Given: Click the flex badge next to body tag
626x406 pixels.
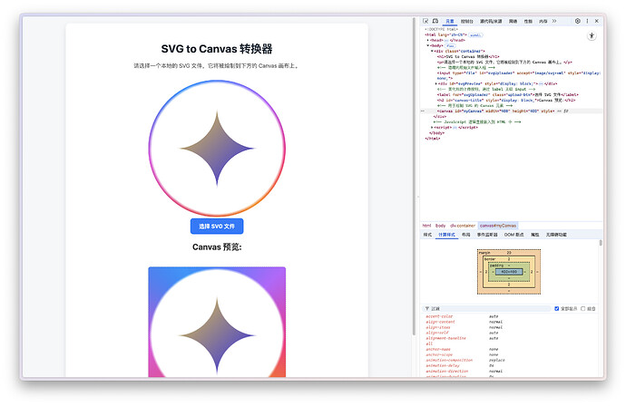Looking at the screenshot, I should 450,46.
